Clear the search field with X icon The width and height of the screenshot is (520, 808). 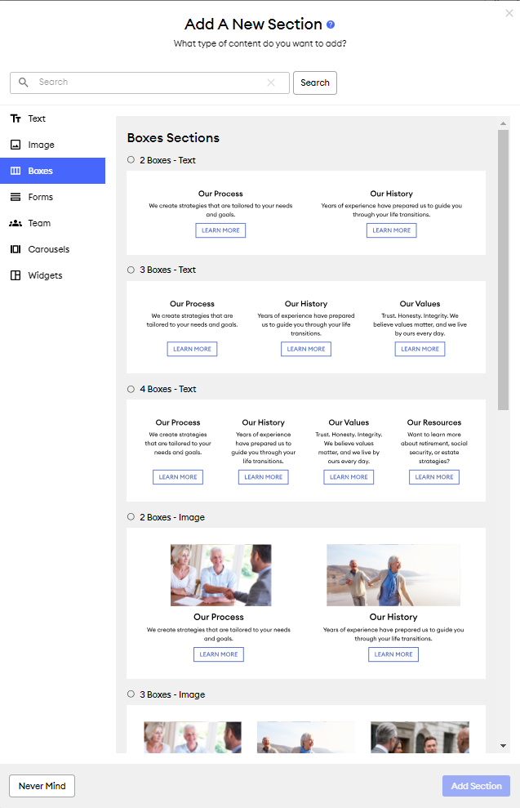[271, 83]
